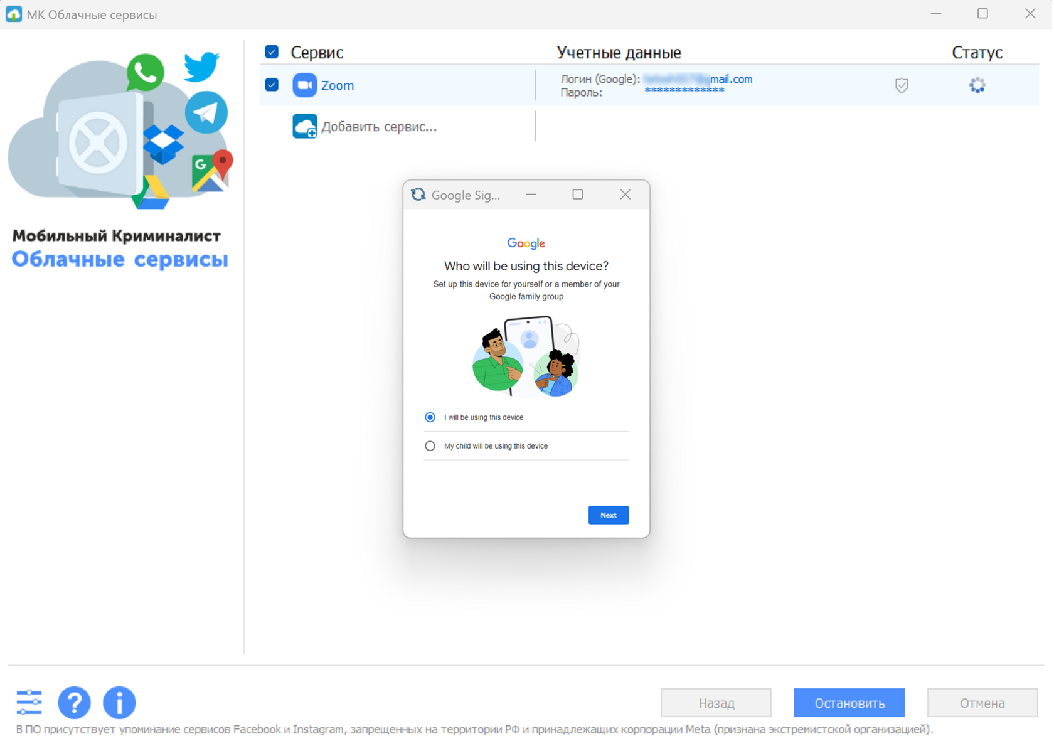Click the 'Облачные сервисы' blue product title

point(120,259)
